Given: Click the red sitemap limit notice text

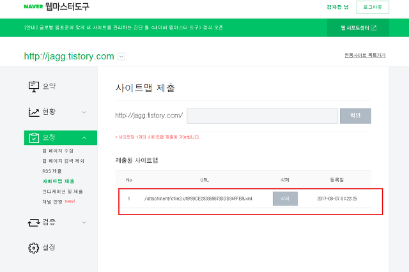Looking at the screenshot, I should coord(157,137).
